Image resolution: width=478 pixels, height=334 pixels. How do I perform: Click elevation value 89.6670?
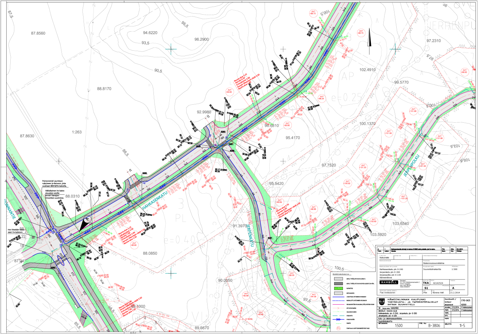[x=202, y=328]
